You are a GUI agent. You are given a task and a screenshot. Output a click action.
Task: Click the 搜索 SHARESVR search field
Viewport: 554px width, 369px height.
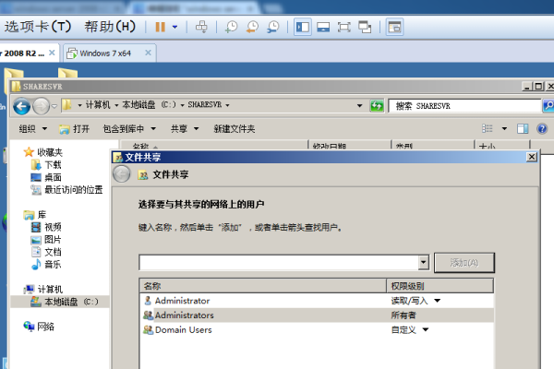(x=464, y=106)
